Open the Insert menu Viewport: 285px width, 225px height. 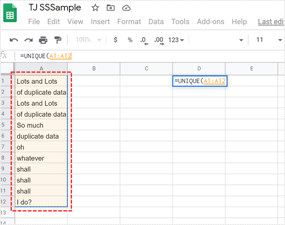[100, 22]
